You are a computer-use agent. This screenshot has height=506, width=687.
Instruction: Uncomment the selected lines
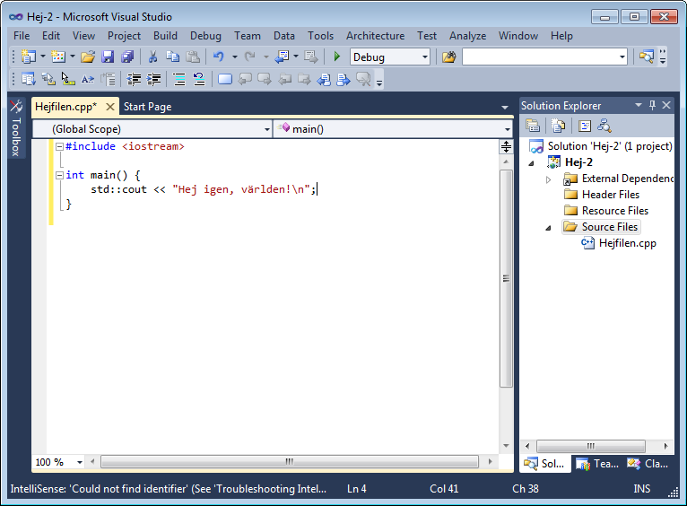click(x=199, y=79)
